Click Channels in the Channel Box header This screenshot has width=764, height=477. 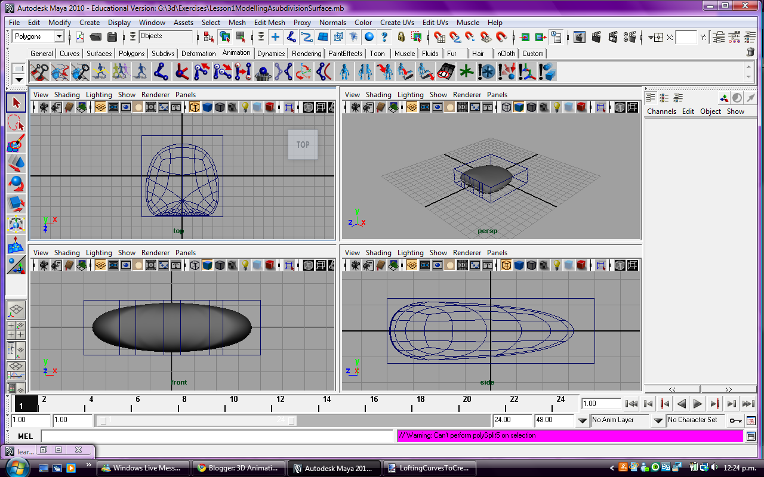(x=661, y=111)
